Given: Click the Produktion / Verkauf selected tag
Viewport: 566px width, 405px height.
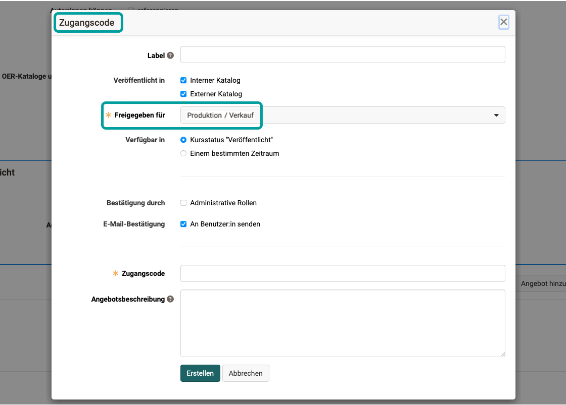Looking at the screenshot, I should click(x=220, y=115).
